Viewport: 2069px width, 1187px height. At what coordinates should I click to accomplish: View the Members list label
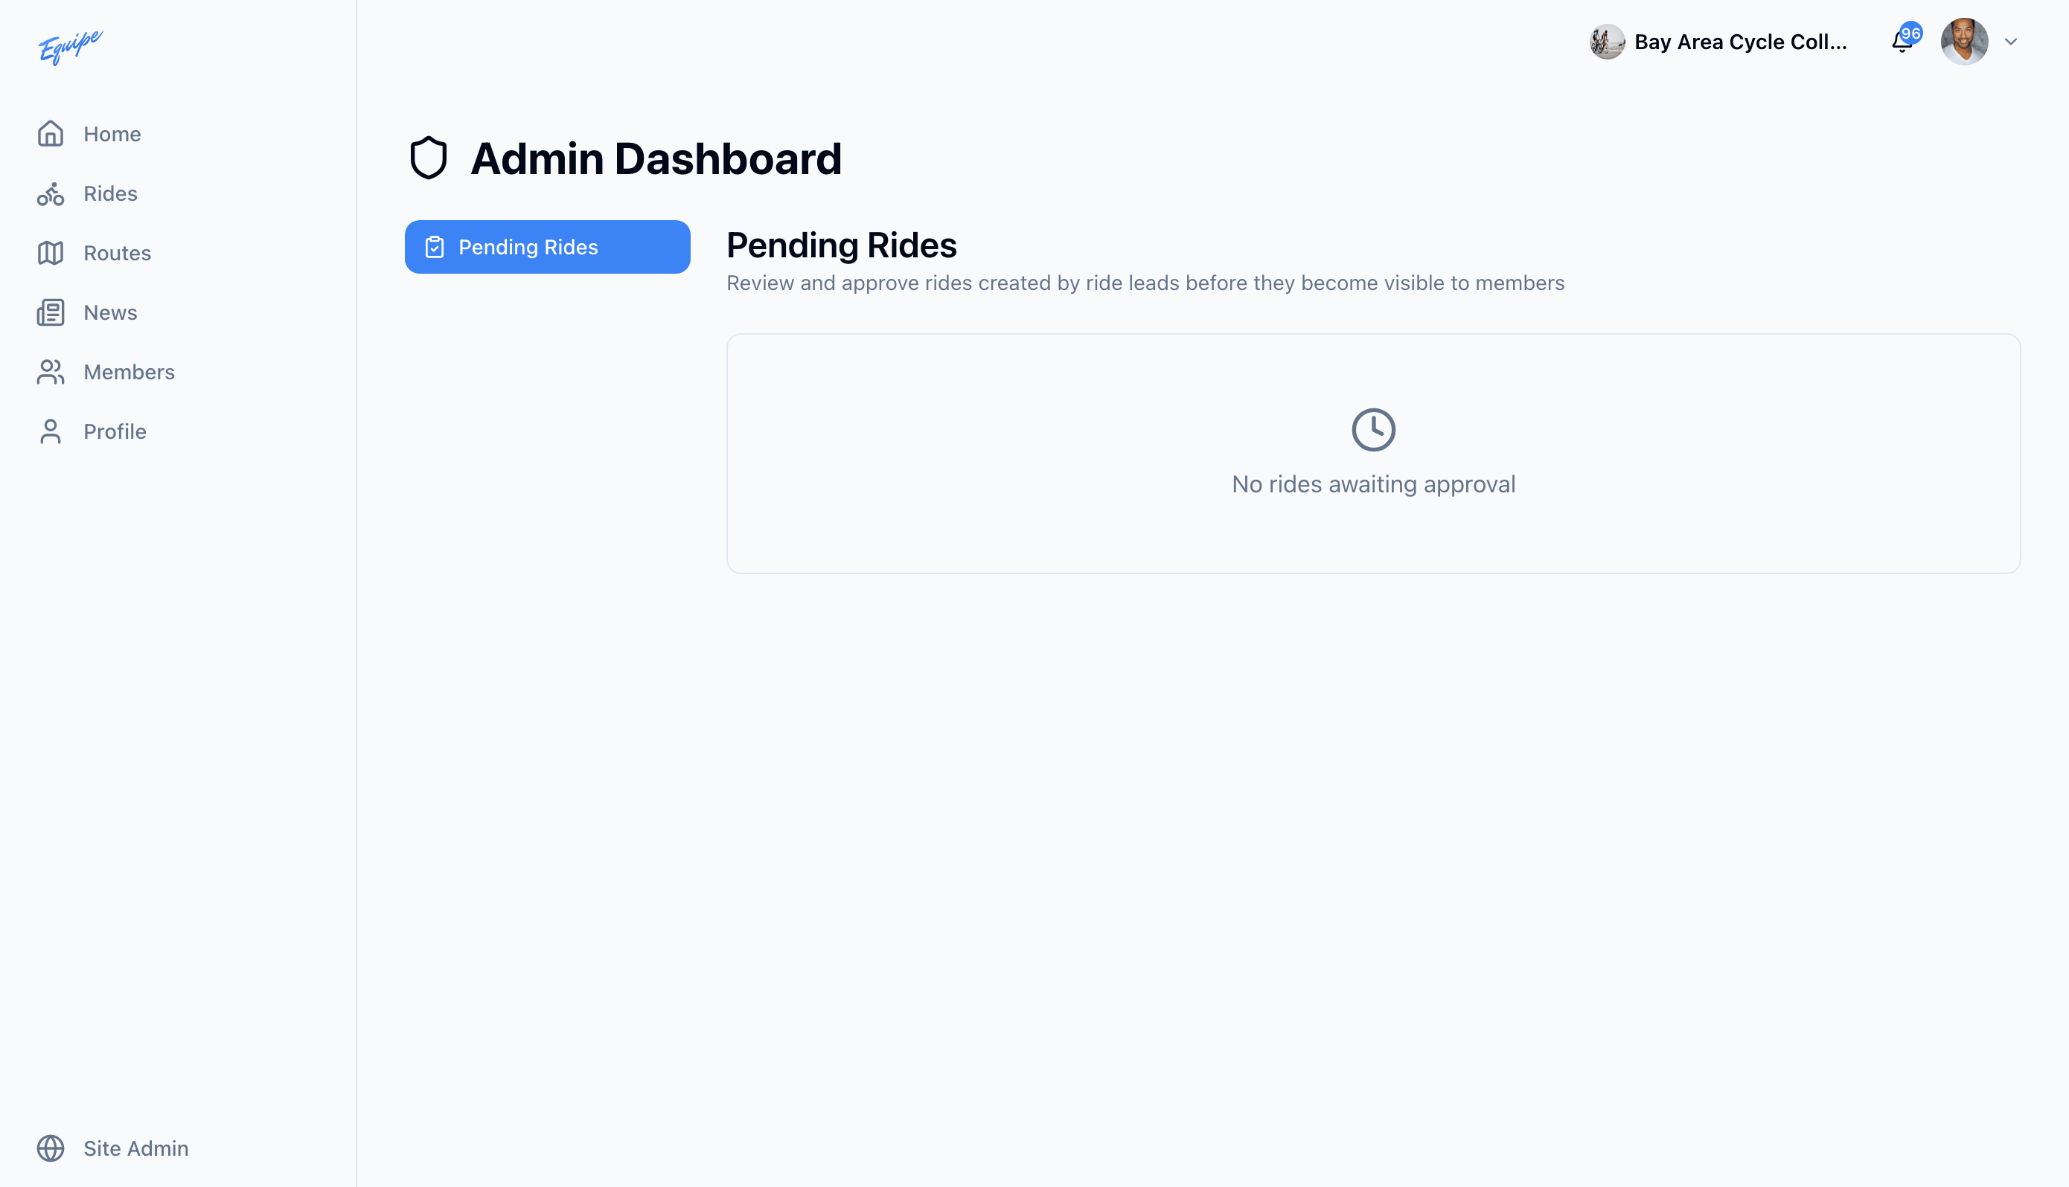129,372
